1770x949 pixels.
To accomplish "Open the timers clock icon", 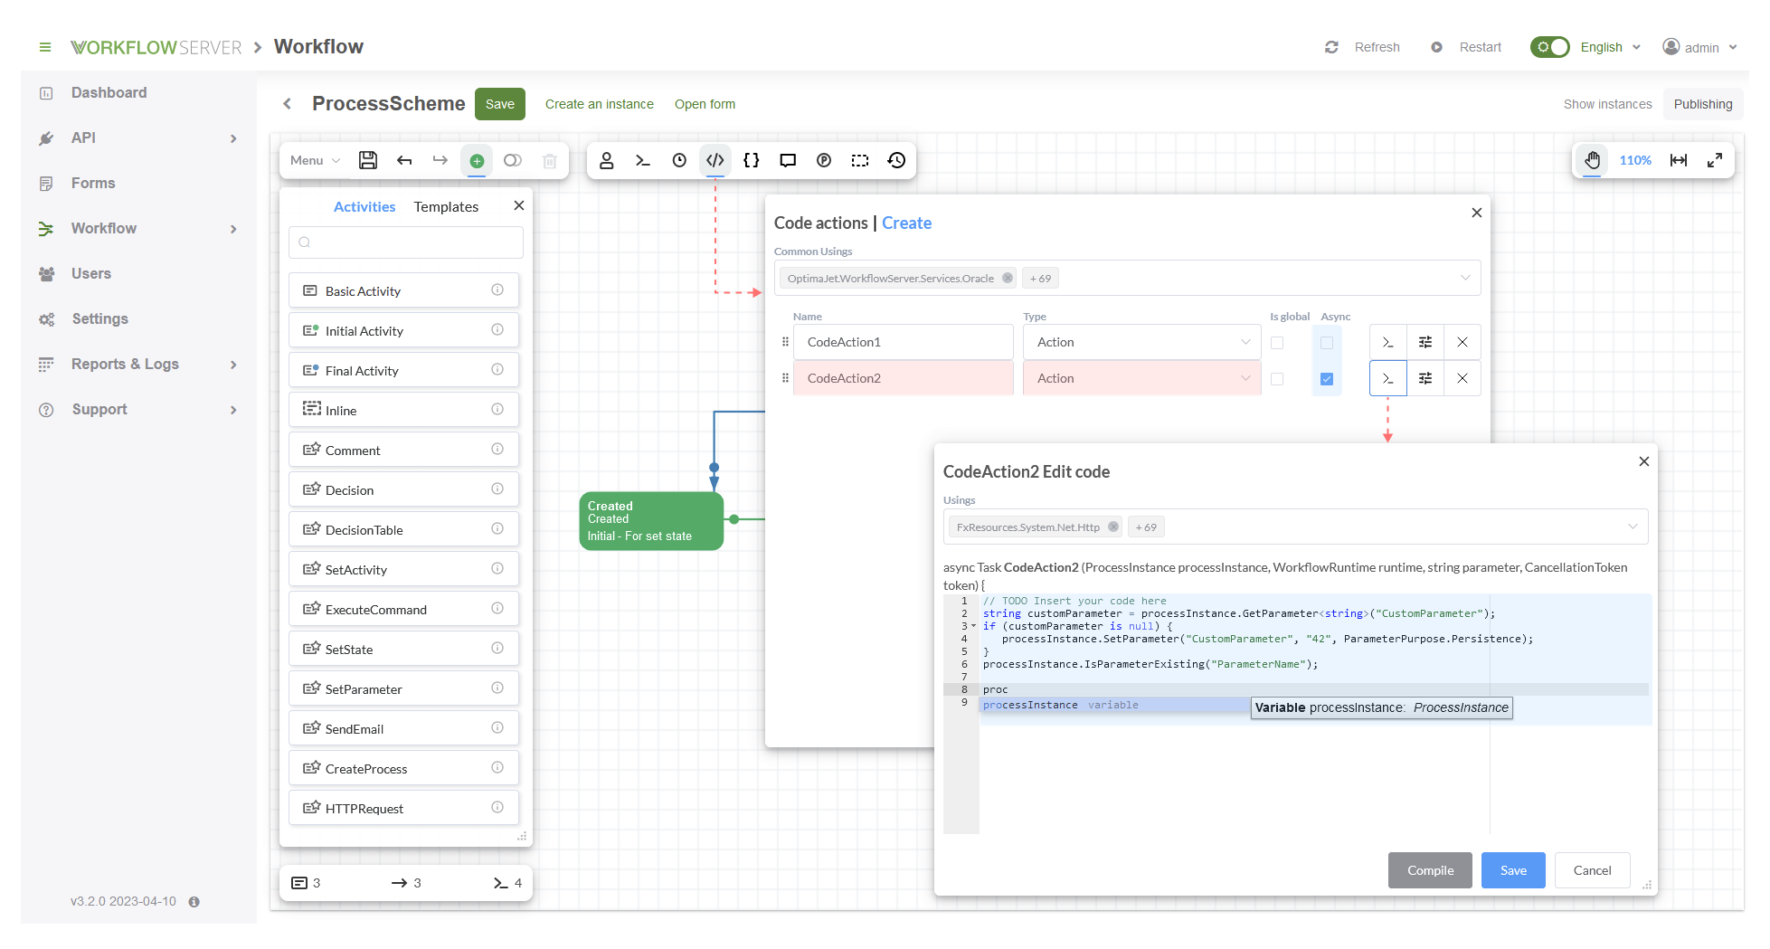I will coord(679,160).
